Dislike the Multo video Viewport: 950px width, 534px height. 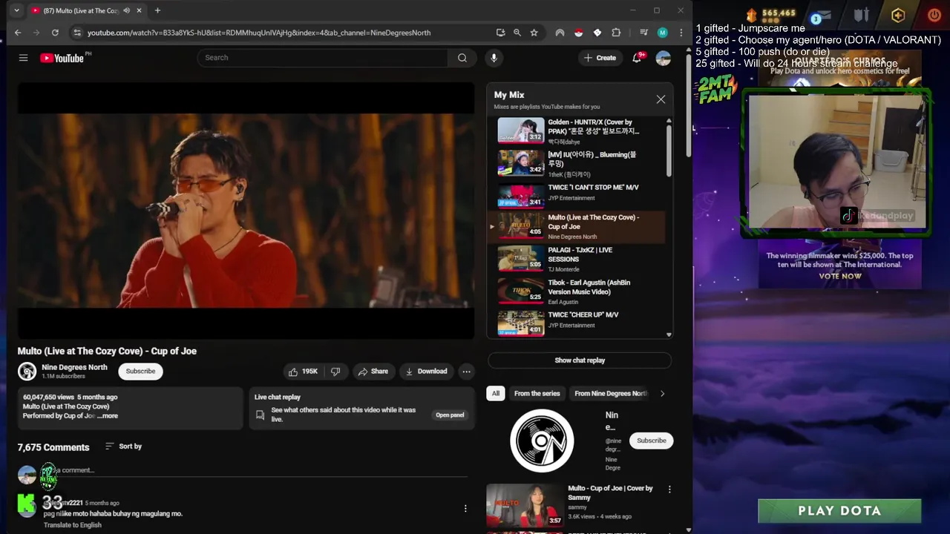coord(335,372)
